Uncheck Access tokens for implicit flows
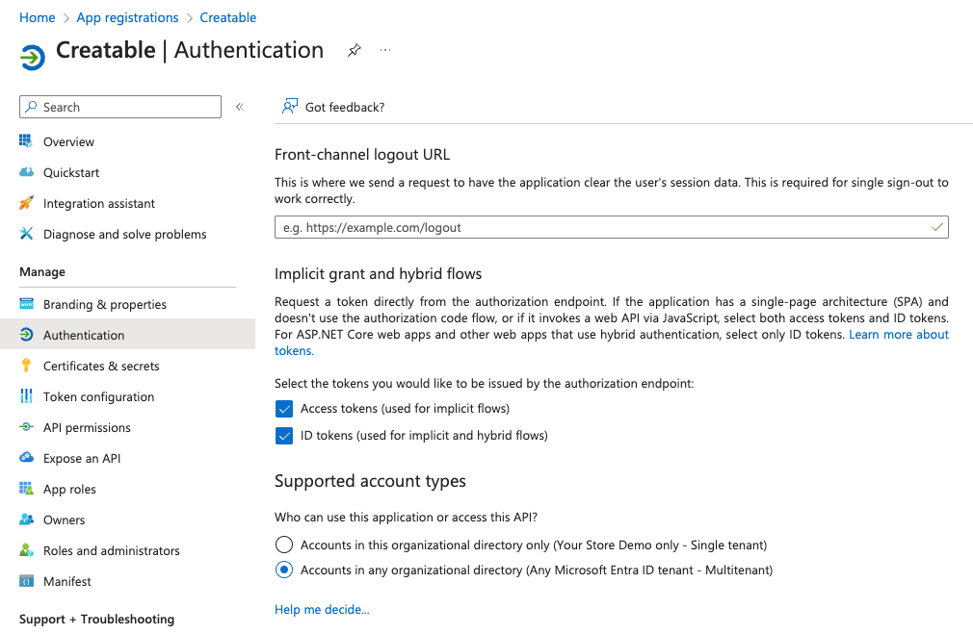The height and width of the screenshot is (634, 973). (284, 409)
